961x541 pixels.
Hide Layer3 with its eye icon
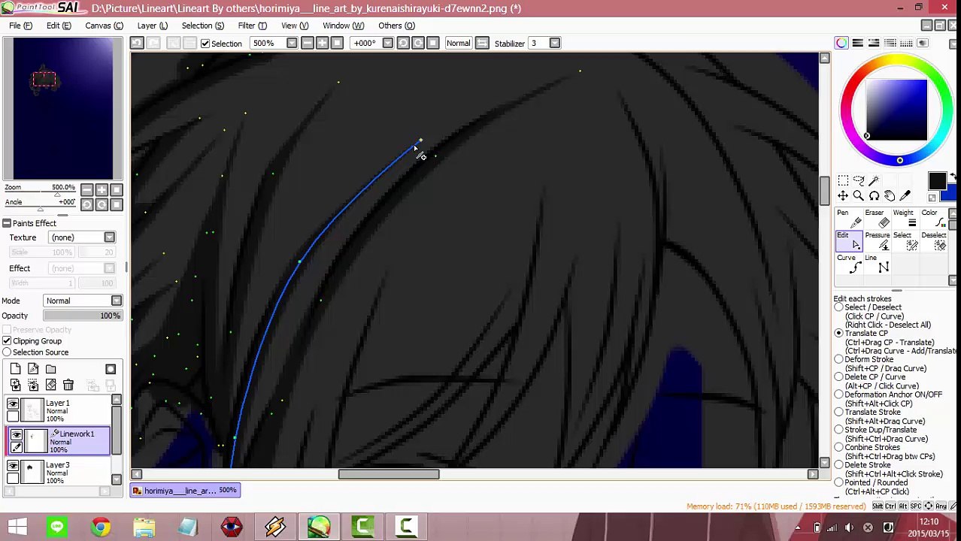coord(13,466)
